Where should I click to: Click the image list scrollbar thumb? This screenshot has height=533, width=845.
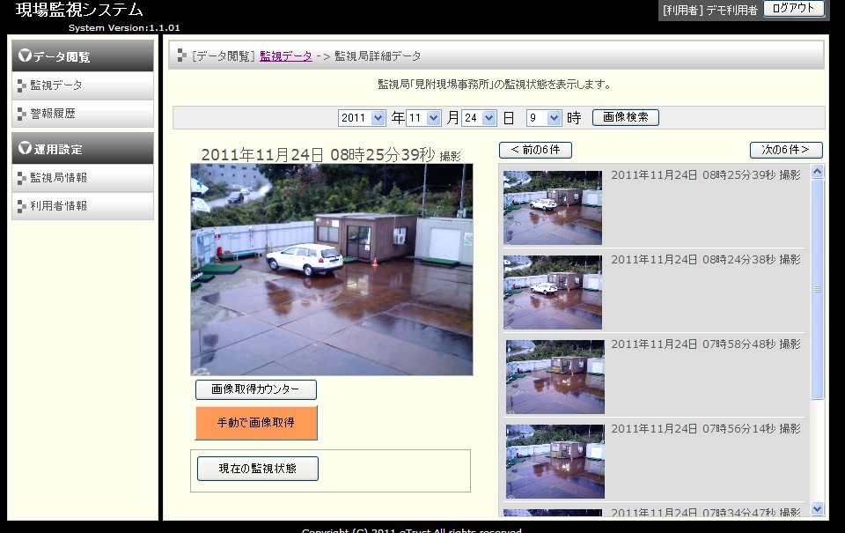click(817, 289)
